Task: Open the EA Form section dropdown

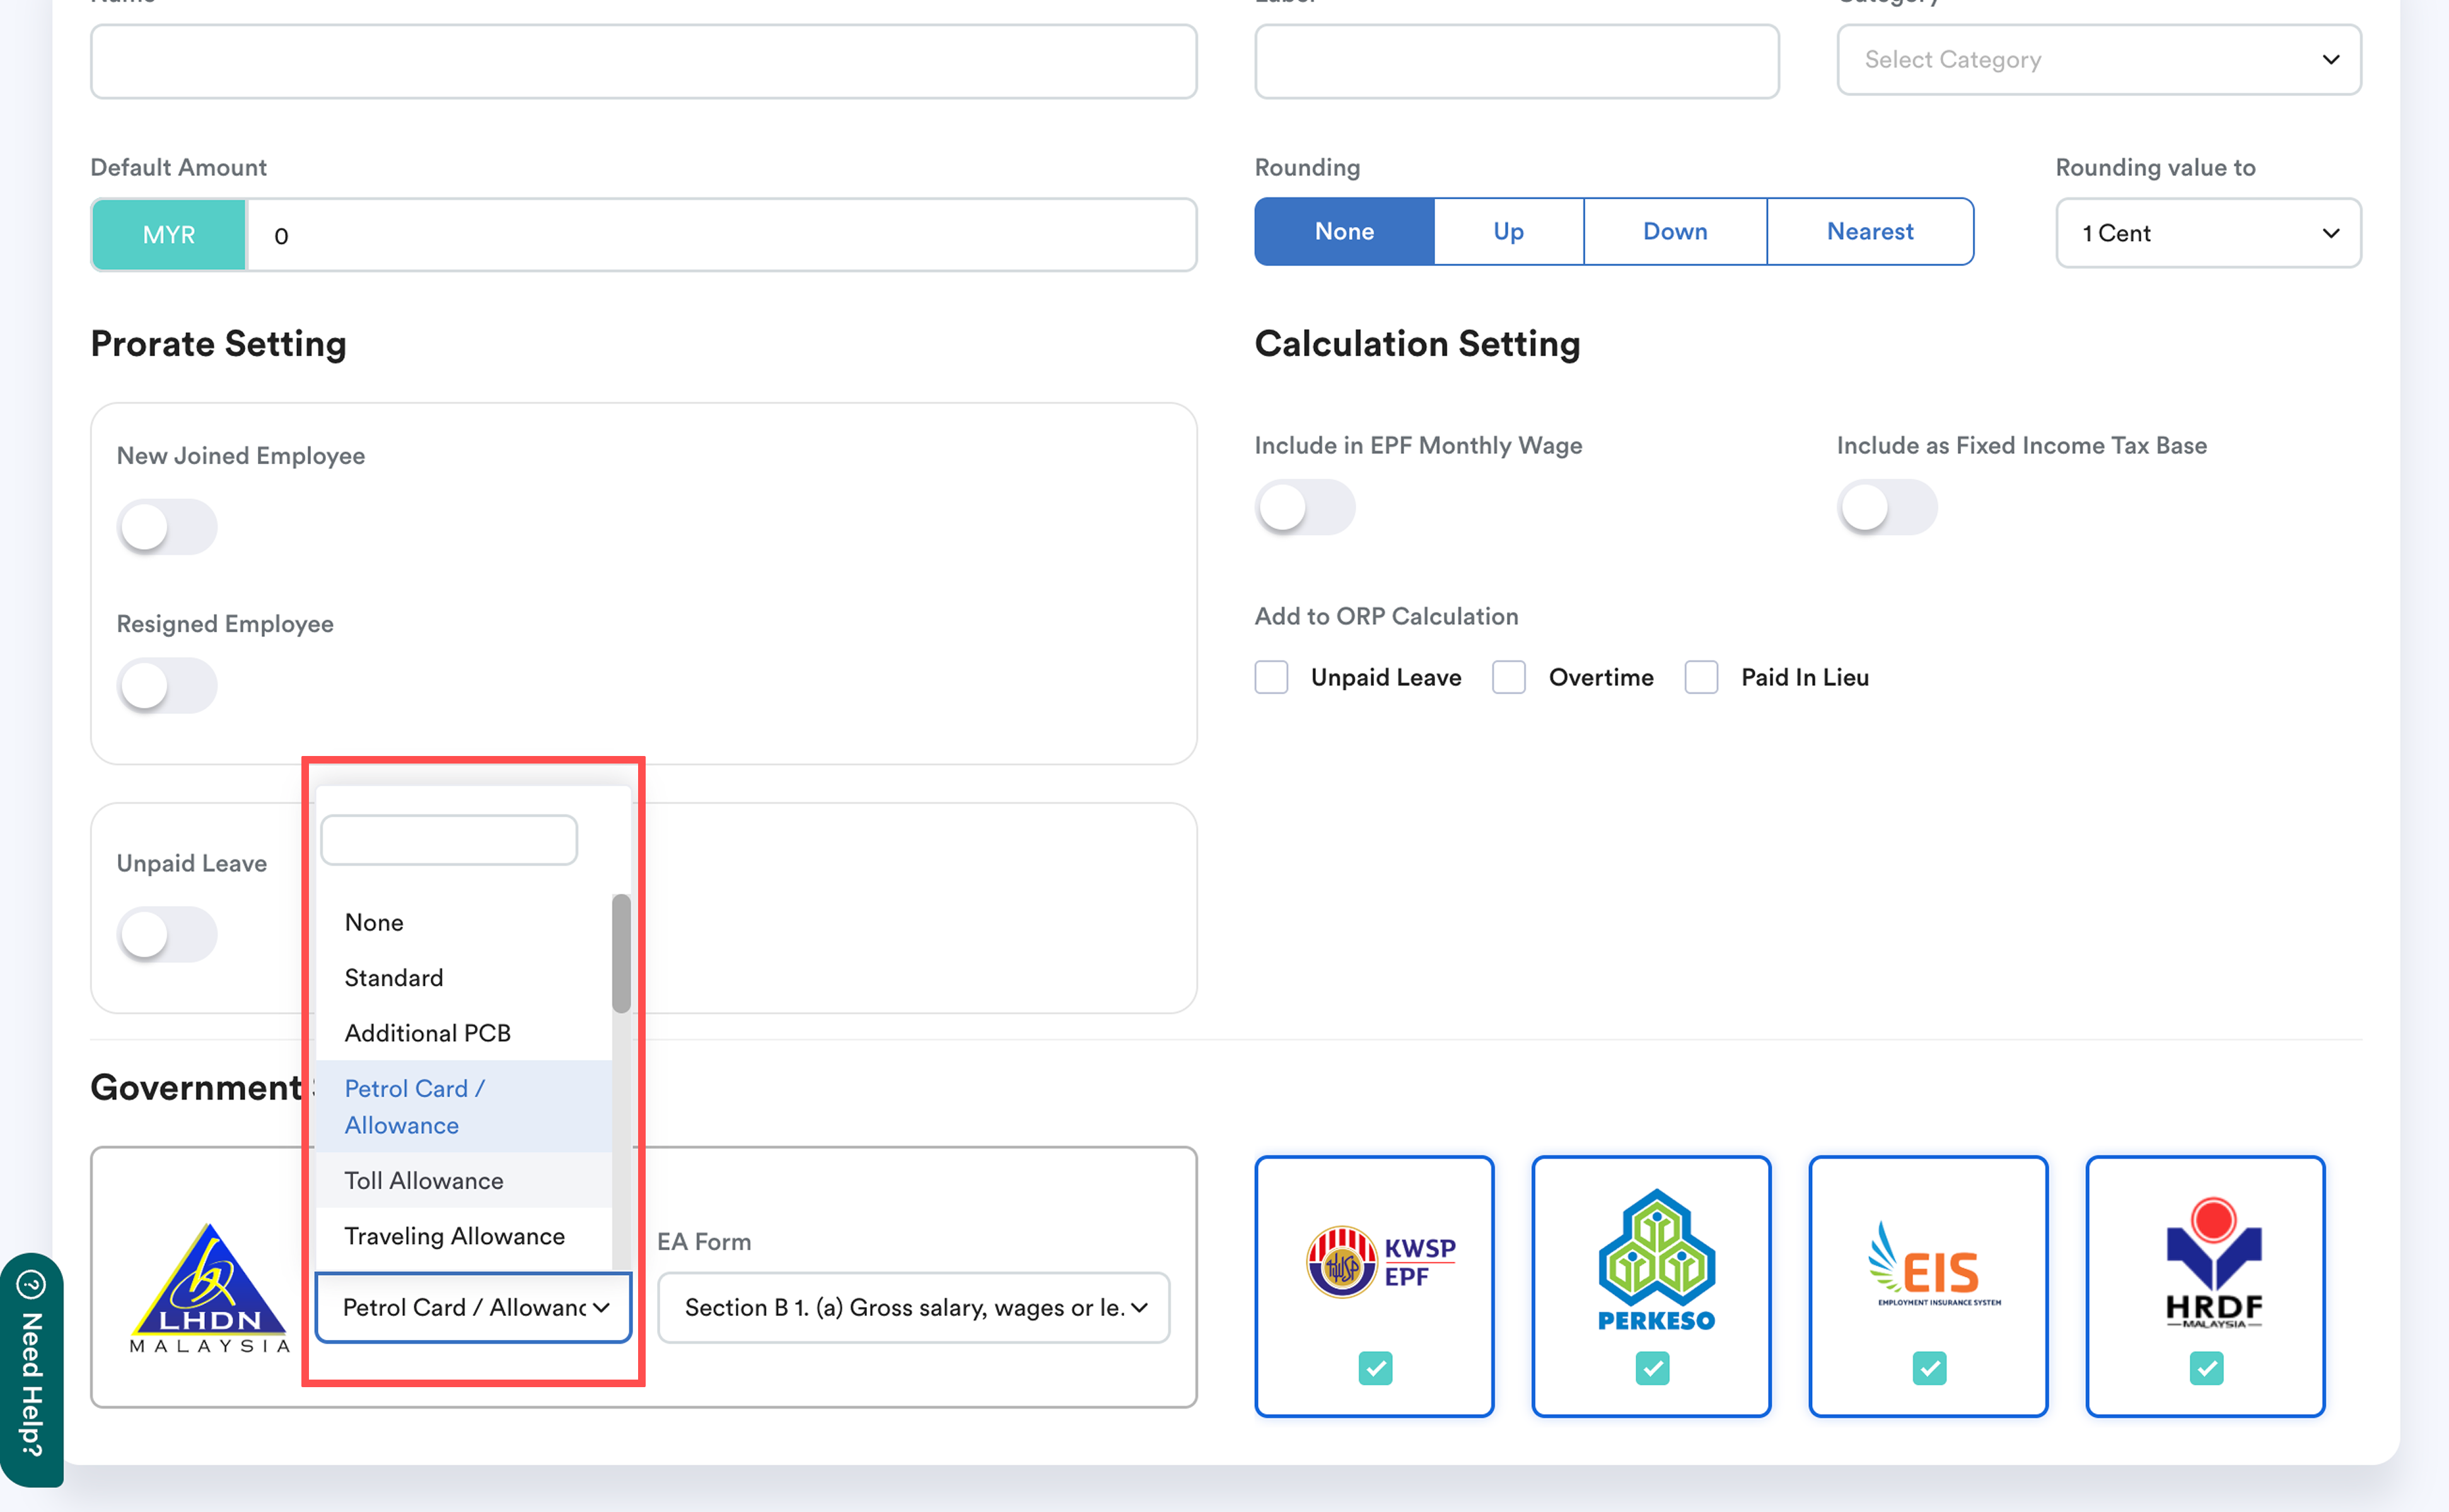Action: tap(913, 1307)
